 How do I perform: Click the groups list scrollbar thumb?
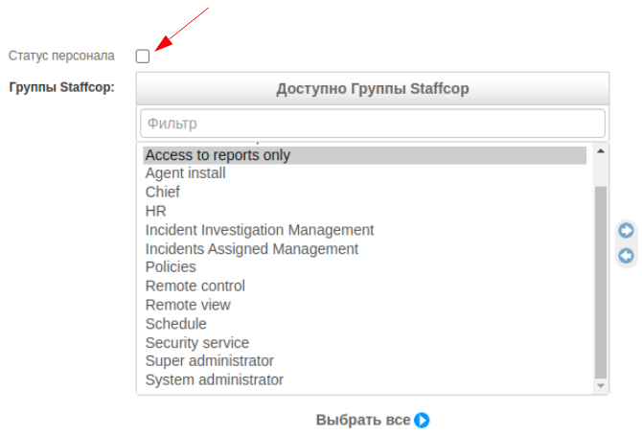(601, 283)
